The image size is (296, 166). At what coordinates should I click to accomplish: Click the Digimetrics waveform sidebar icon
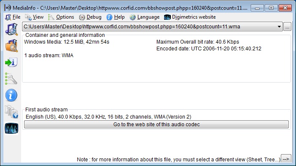point(11,128)
